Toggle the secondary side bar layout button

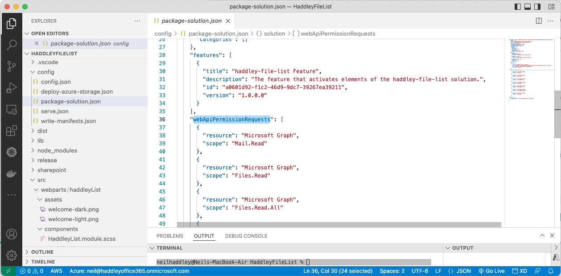[x=537, y=7]
